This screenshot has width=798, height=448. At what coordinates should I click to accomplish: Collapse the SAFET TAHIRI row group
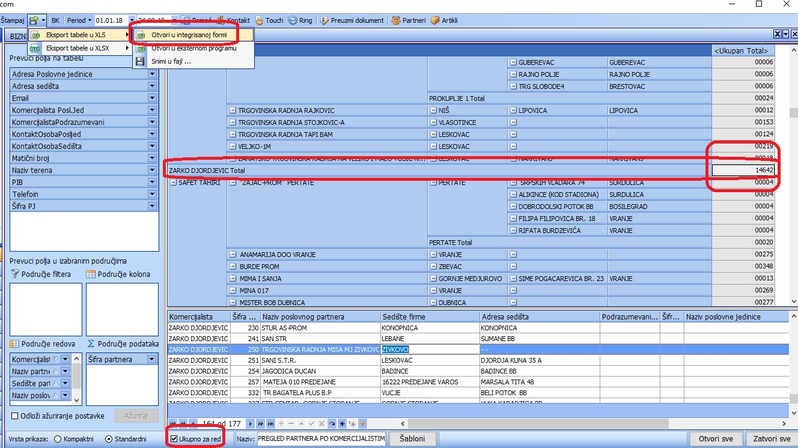pos(174,183)
